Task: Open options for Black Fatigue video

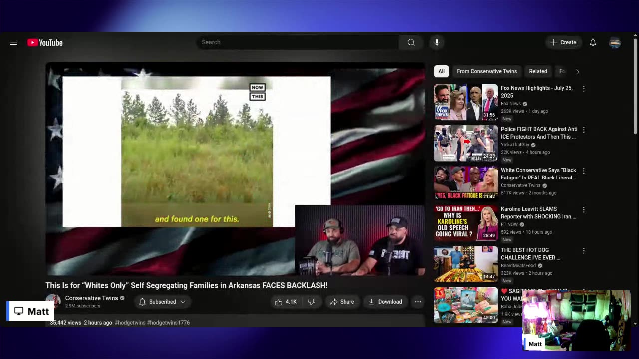Action: click(584, 171)
